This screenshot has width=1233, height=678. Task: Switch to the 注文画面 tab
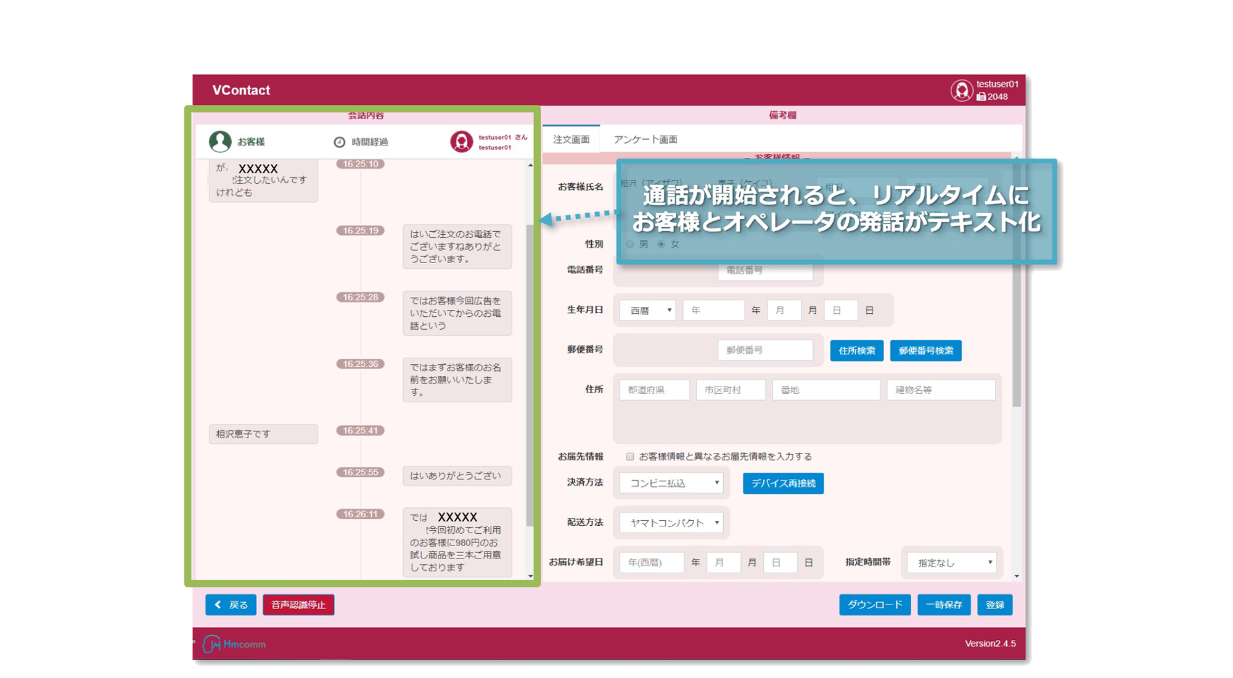571,139
